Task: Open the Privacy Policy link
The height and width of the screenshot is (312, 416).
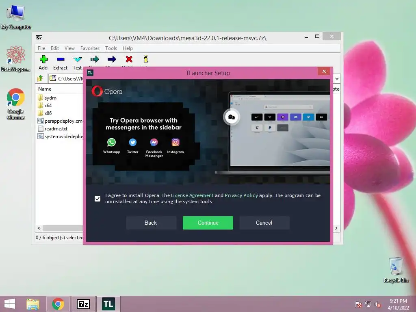Action: point(241,195)
